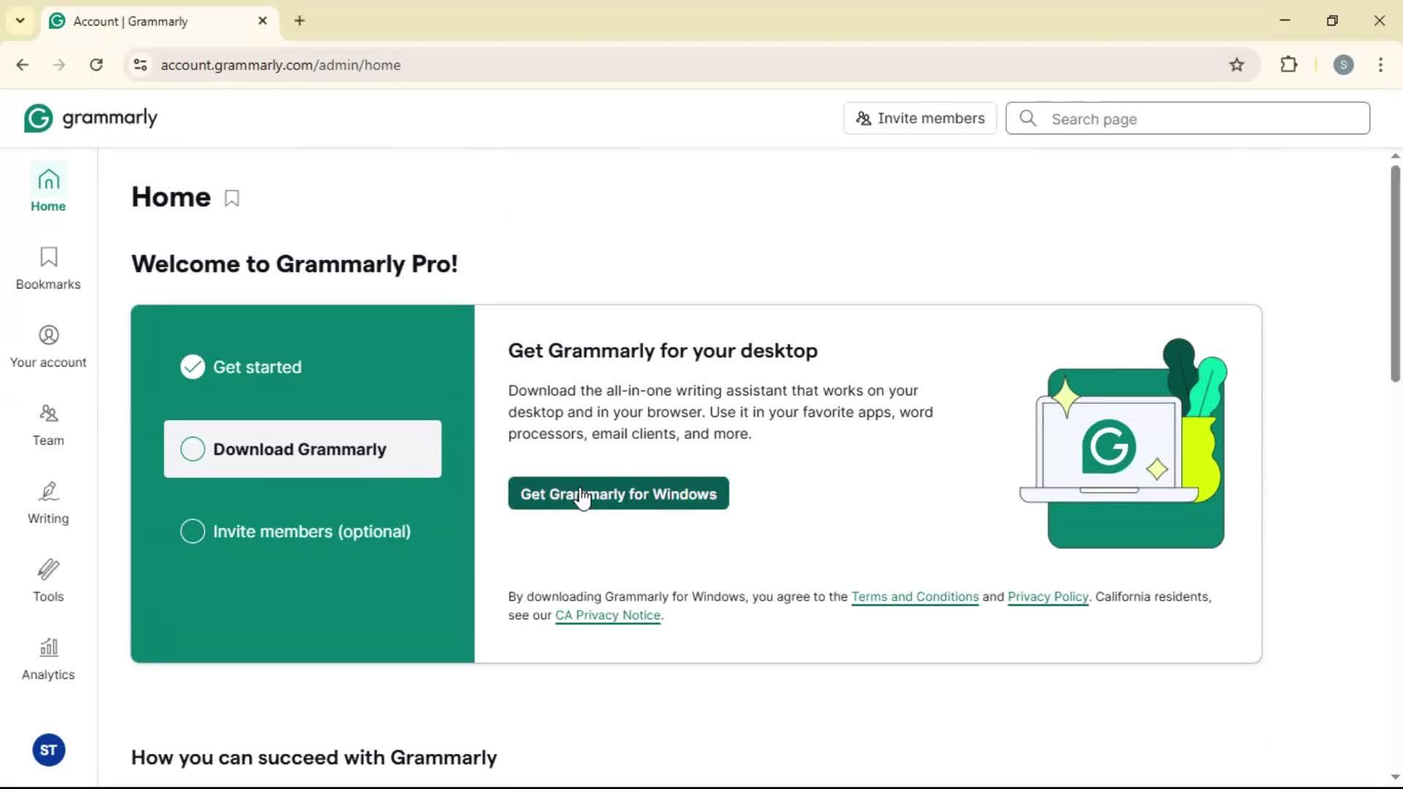Image resolution: width=1403 pixels, height=789 pixels.
Task: Bookmark the Home page via bookmark icon
Action: (232, 198)
